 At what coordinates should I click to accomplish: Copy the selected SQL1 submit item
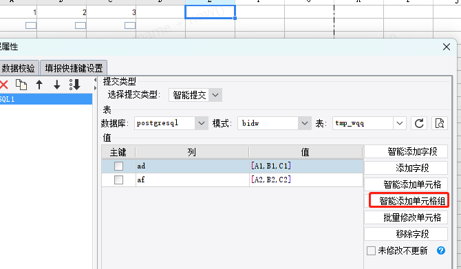click(x=21, y=85)
